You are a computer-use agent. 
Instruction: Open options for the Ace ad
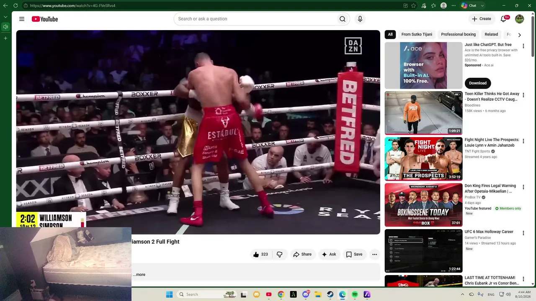pyautogui.click(x=523, y=46)
